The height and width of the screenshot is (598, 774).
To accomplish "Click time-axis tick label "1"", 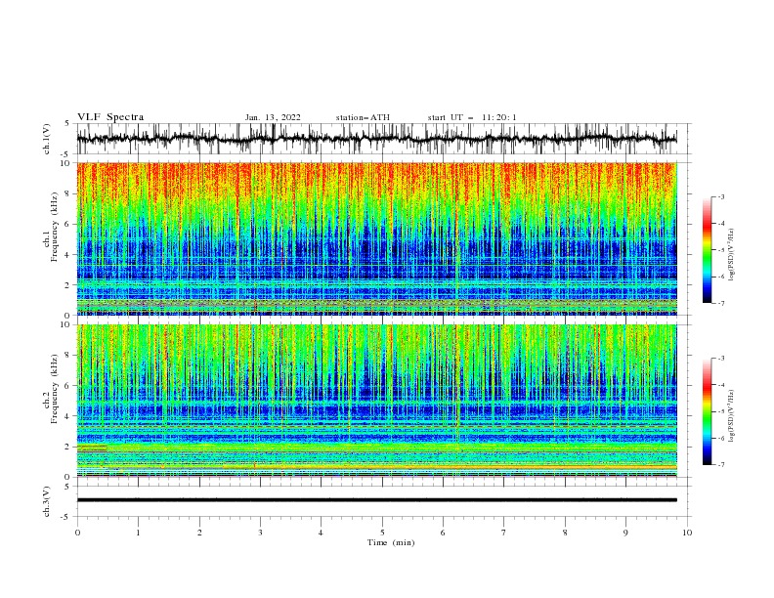I will click(138, 533).
